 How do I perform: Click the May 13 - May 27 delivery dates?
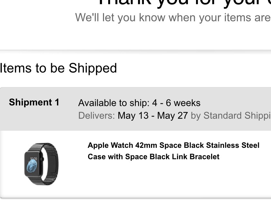tap(153, 116)
